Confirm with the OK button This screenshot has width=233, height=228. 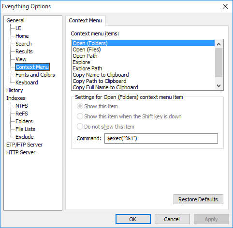[133, 219]
